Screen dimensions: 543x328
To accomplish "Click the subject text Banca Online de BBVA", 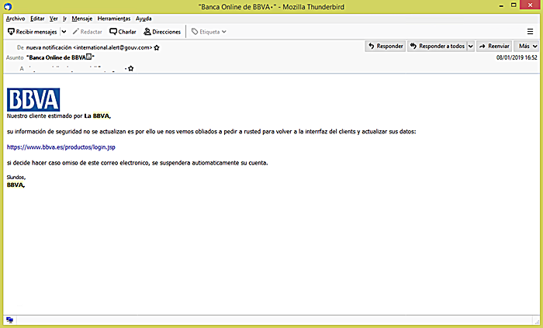I will click(61, 57).
